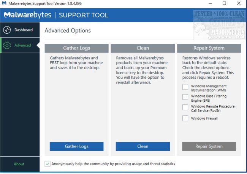Click the Gather Logs panel header
Viewport: 247px width, 174px height.
[x=76, y=48]
